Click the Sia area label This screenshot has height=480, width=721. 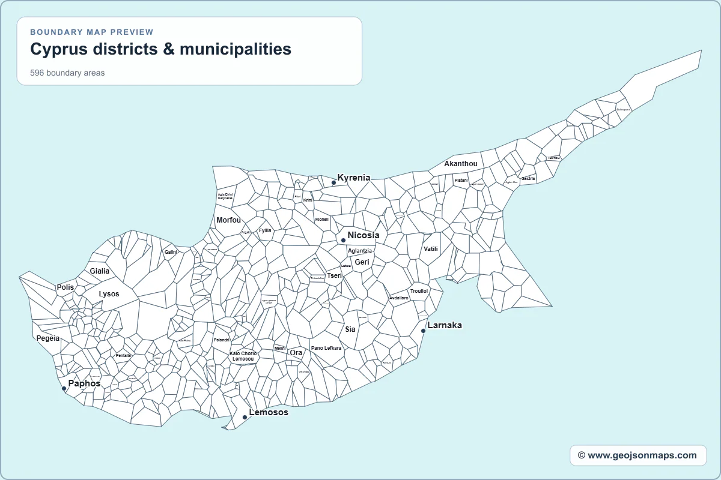(350, 329)
